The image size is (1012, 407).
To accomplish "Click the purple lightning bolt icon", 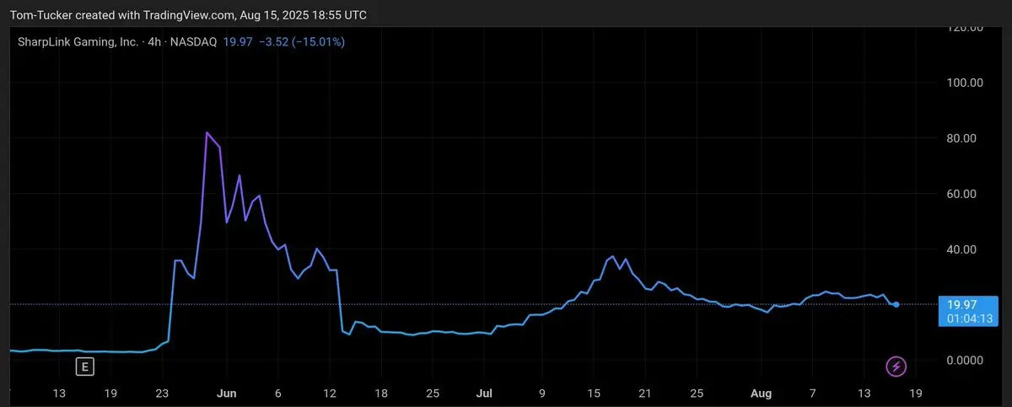I will (x=896, y=367).
